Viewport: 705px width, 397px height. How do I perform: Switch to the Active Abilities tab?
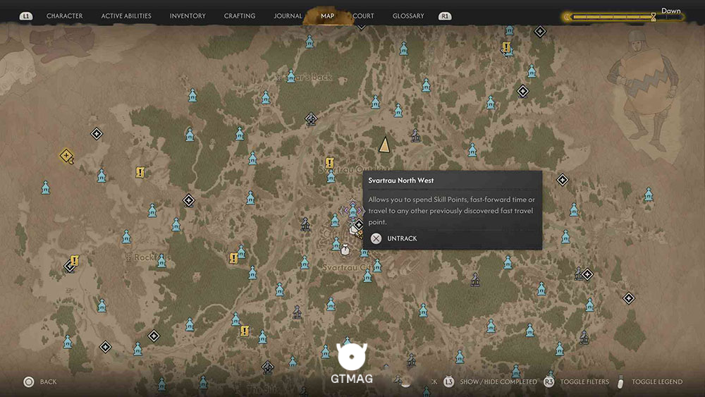point(126,16)
